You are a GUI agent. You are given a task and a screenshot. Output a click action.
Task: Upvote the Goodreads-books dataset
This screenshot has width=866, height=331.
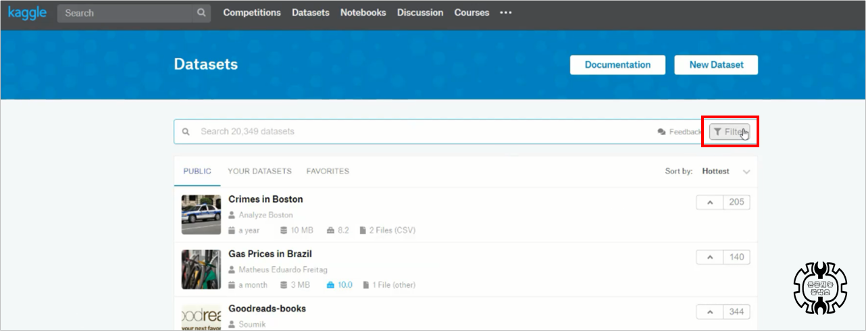point(709,312)
